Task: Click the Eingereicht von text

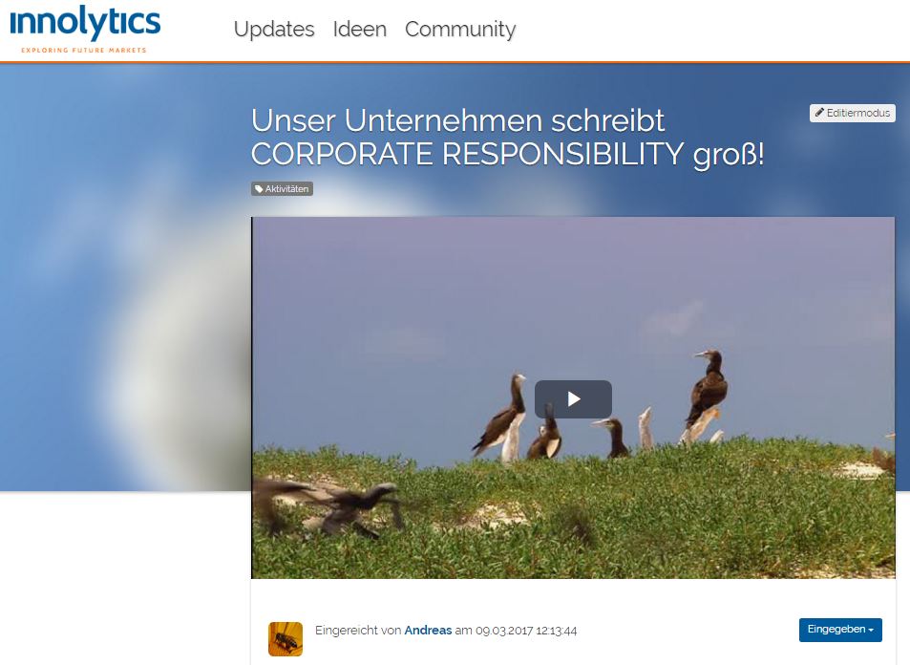Action: (x=358, y=631)
